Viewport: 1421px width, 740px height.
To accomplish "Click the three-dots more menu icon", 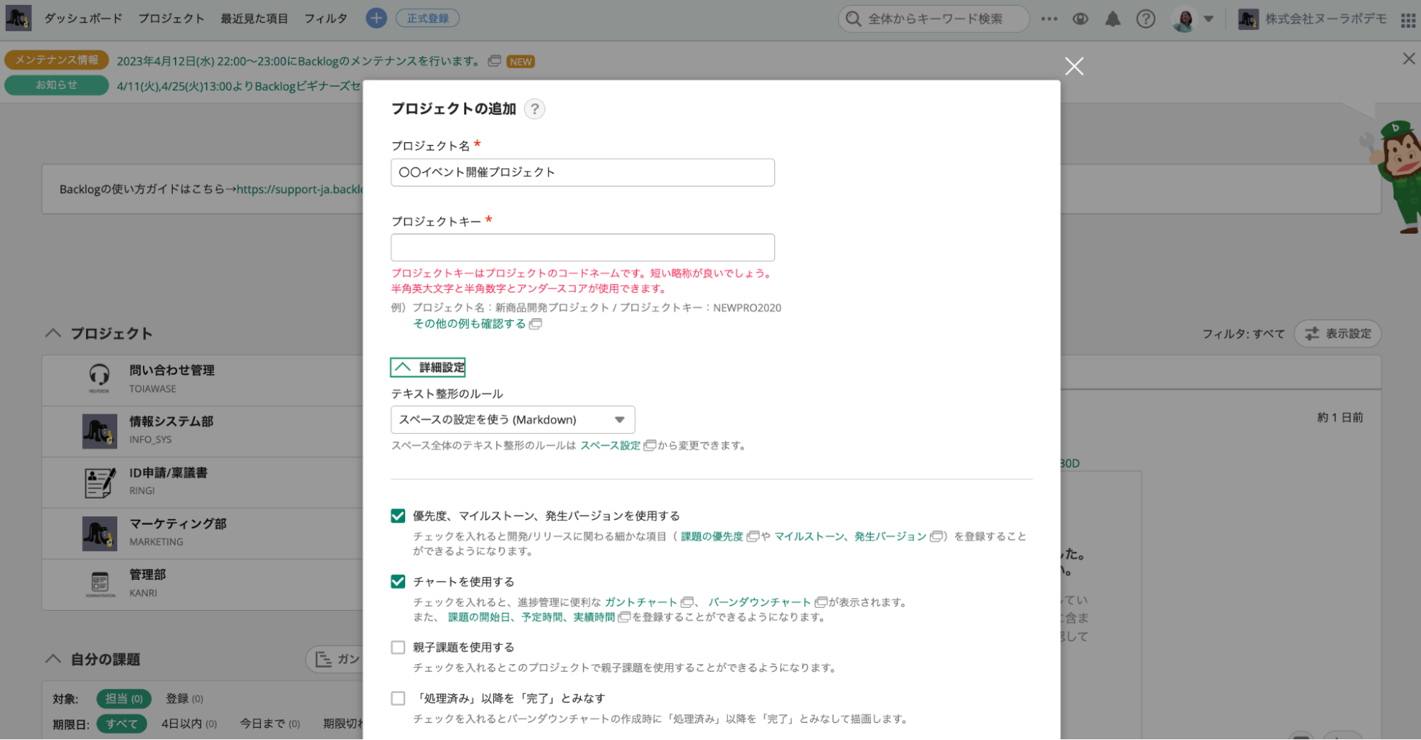I will pos(1049,19).
